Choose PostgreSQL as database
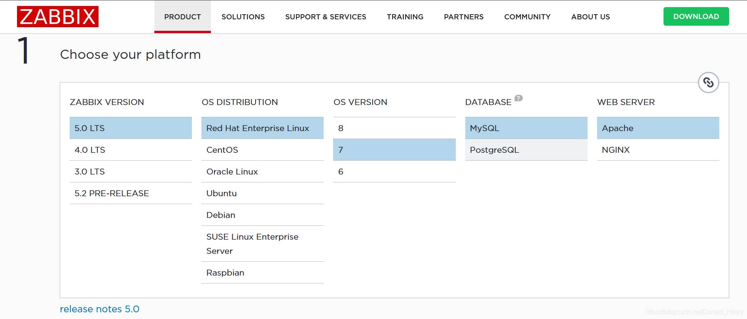 [x=526, y=150]
